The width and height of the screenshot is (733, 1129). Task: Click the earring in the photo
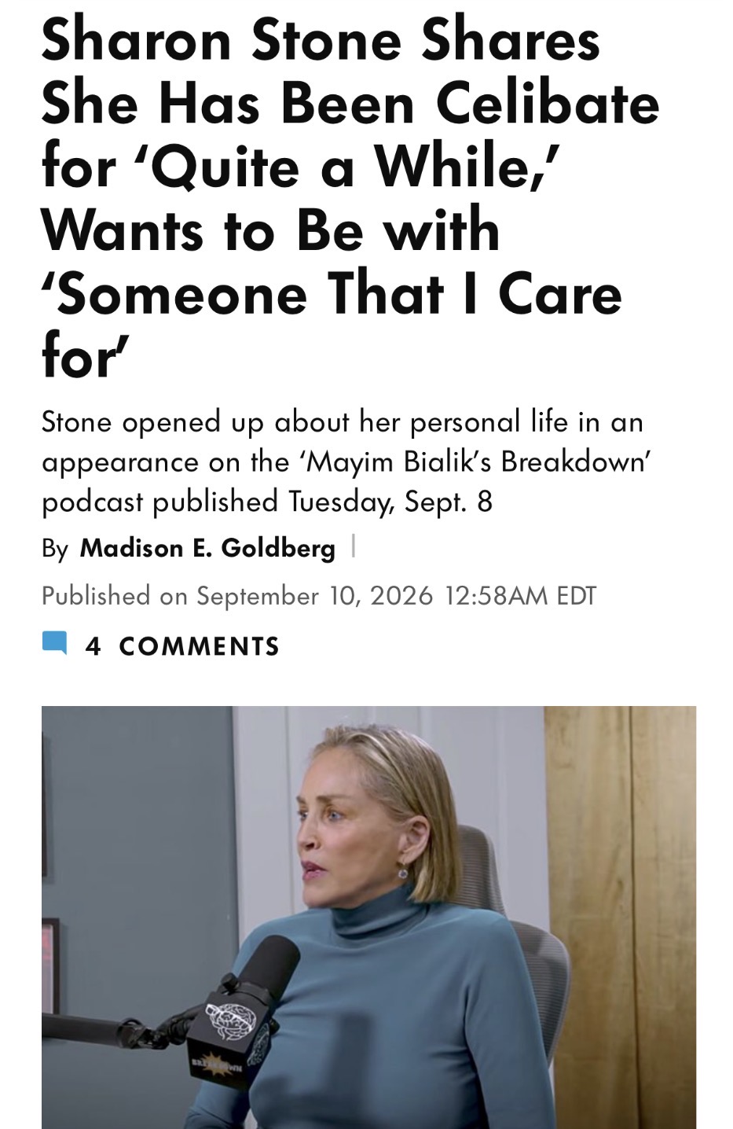click(403, 871)
